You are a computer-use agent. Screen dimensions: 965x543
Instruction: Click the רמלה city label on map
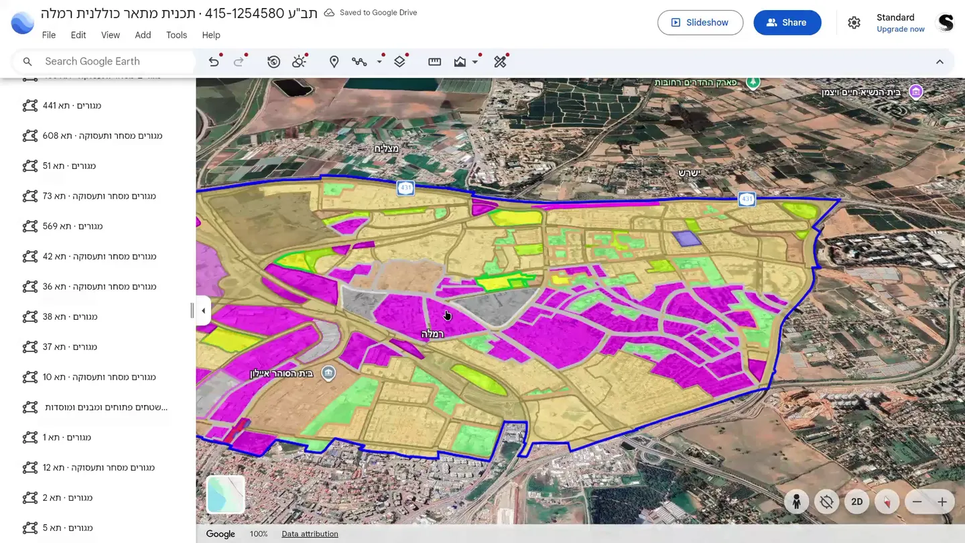(433, 334)
